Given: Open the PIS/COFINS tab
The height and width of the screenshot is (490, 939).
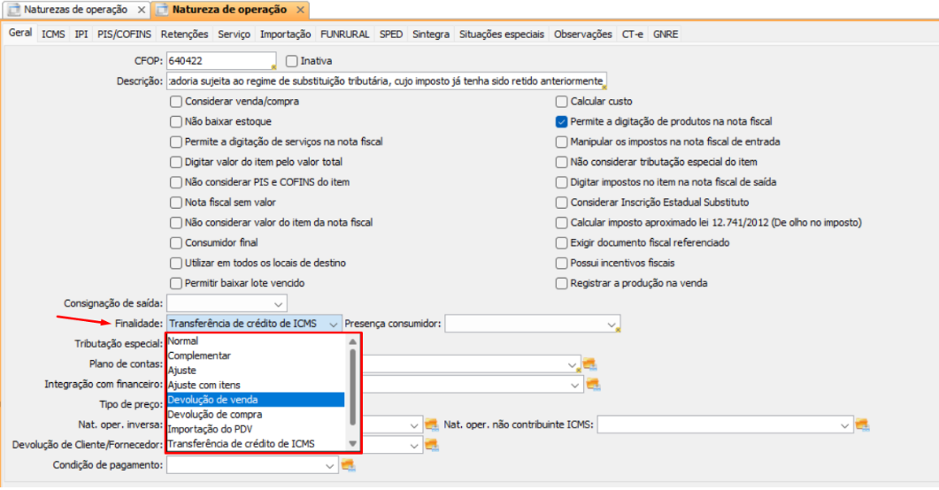Looking at the screenshot, I should coord(125,34).
